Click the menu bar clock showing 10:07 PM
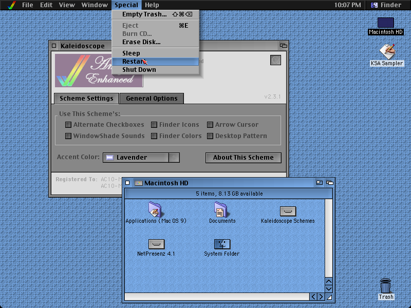 tap(348, 5)
